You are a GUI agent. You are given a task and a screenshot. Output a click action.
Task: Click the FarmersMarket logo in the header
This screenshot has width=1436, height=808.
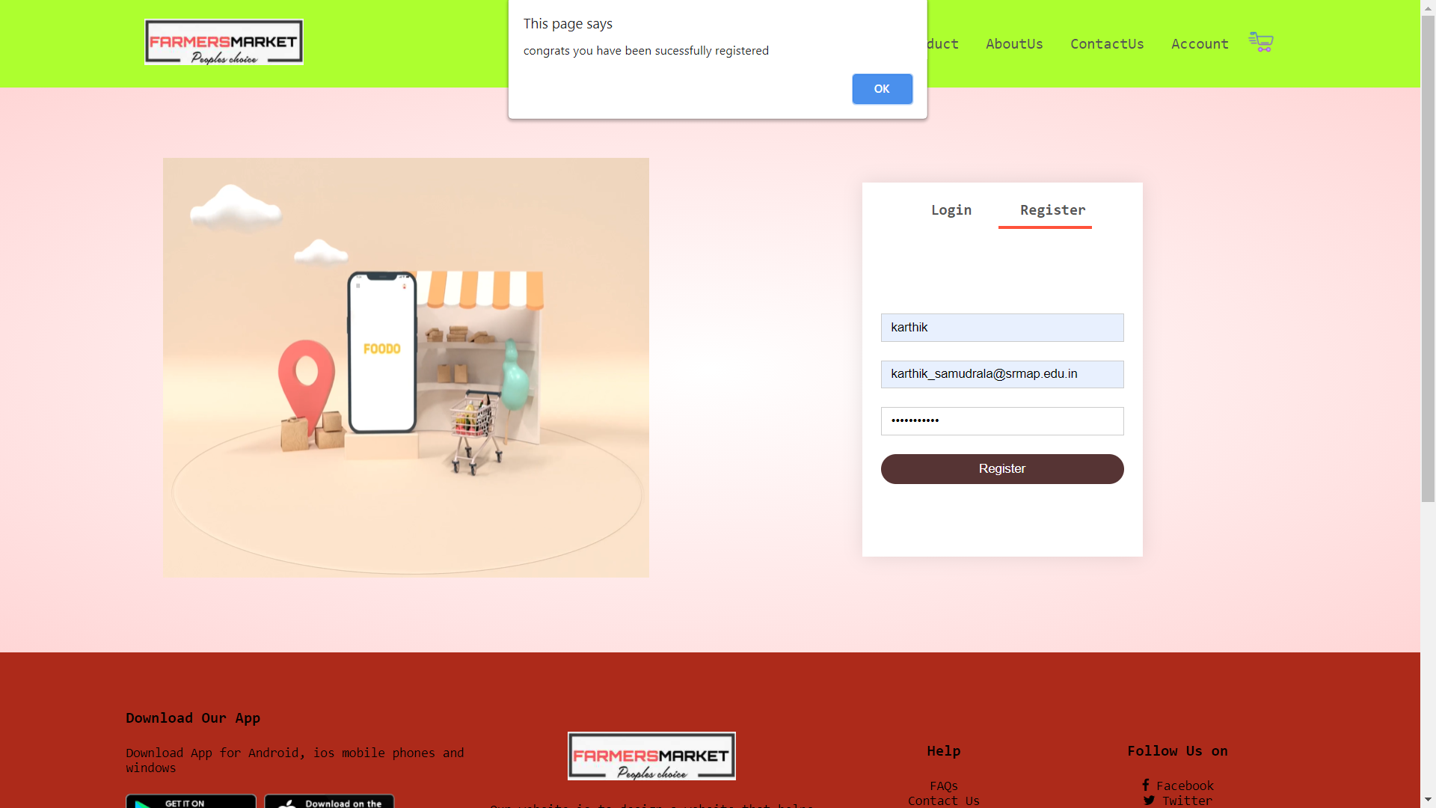[223, 42]
